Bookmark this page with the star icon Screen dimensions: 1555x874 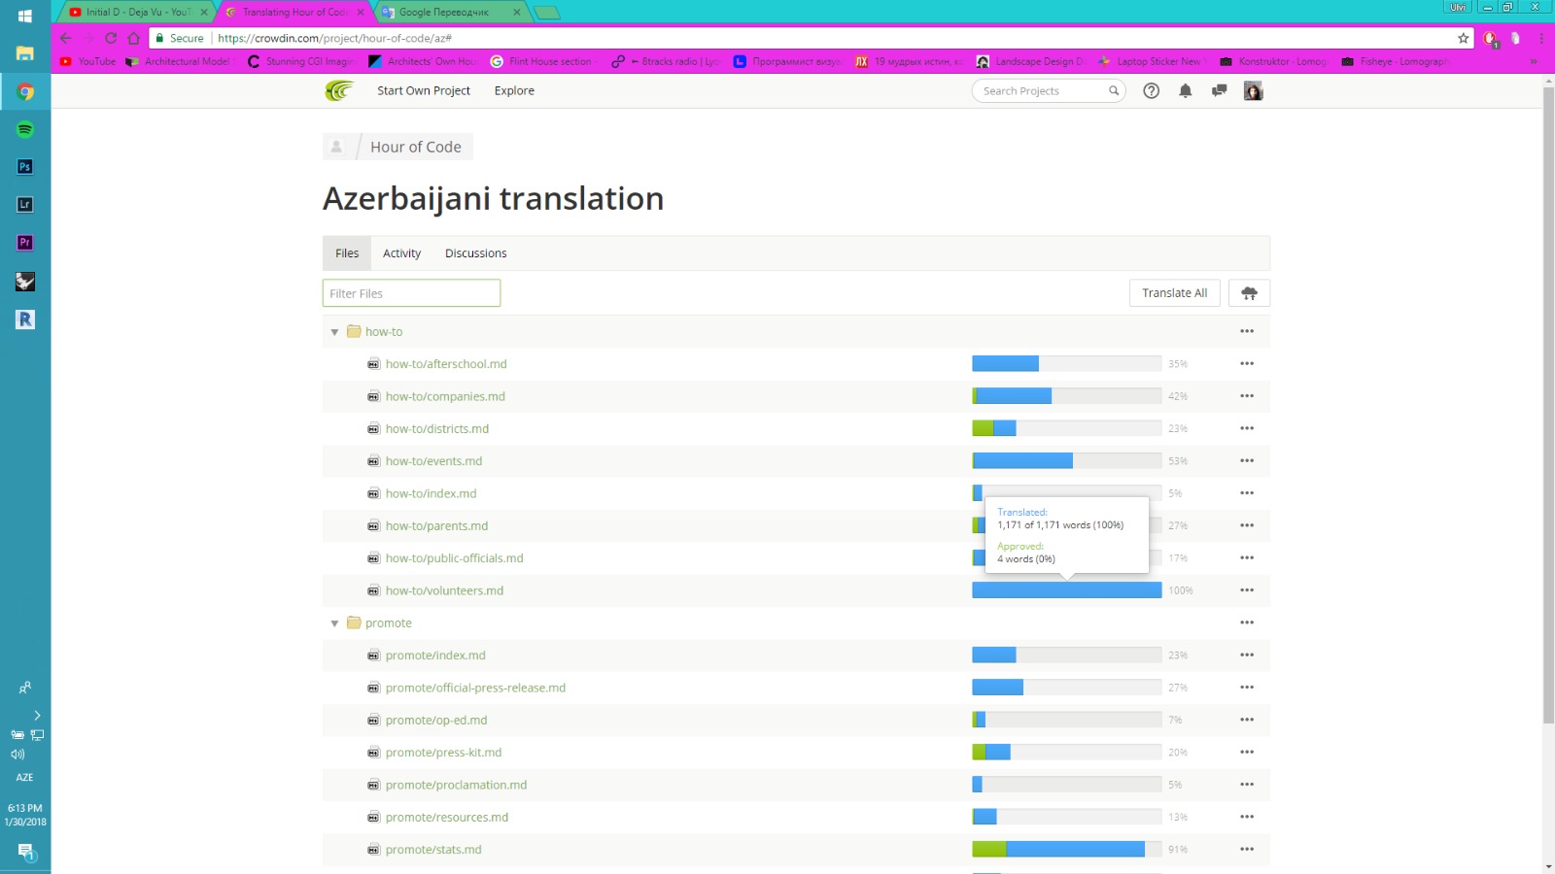(1464, 38)
